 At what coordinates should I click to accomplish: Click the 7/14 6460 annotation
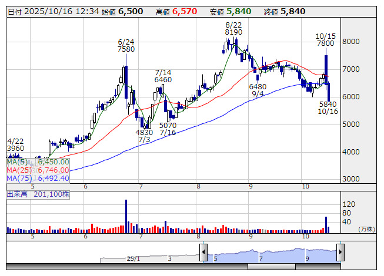pos(163,76)
